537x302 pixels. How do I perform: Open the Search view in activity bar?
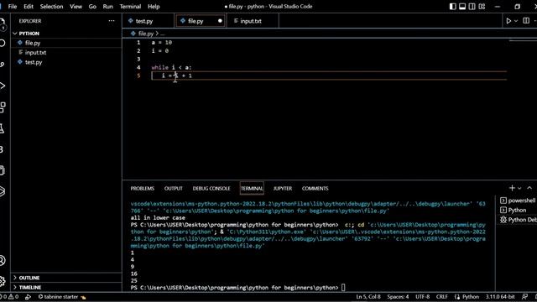click(3, 43)
